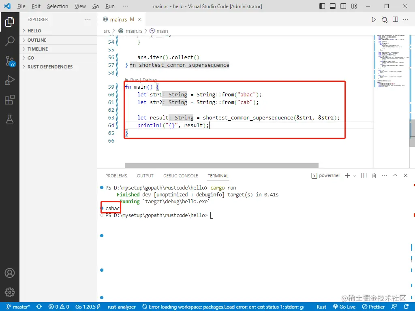This screenshot has height=311, width=415.
Task: Click the rust-analyzer status item
Action: coord(122,307)
